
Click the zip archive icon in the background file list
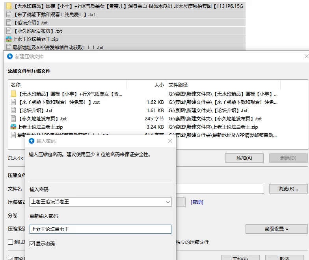(x=9, y=39)
